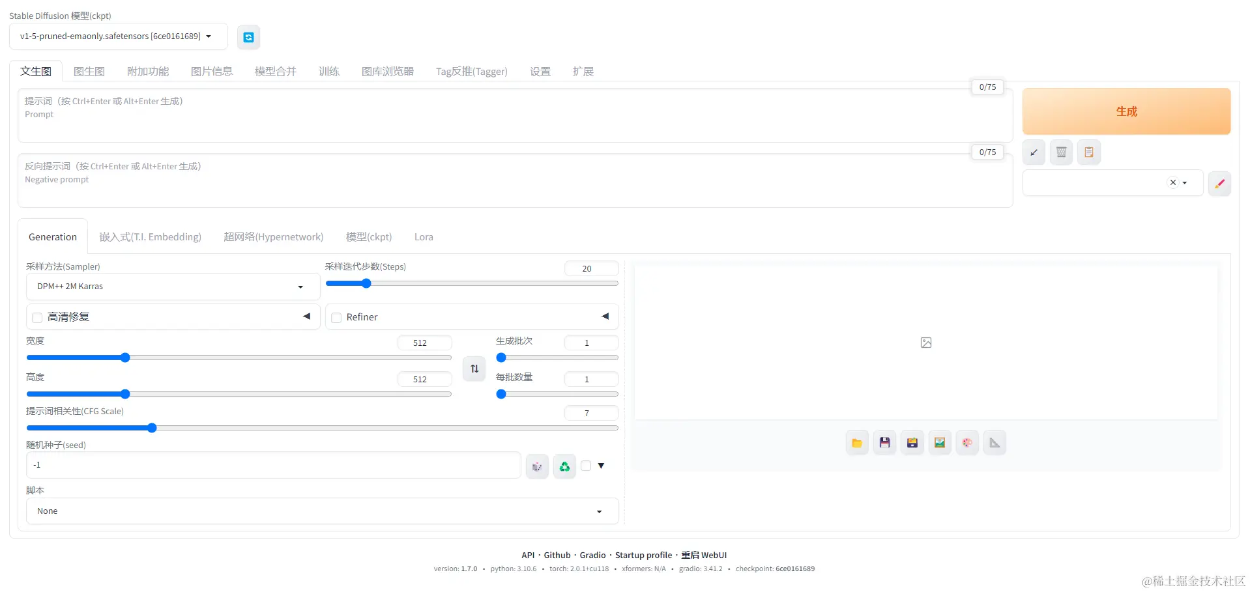This screenshot has width=1250, height=592.
Task: Apply selected styles via clipboard icon
Action: (x=1088, y=152)
